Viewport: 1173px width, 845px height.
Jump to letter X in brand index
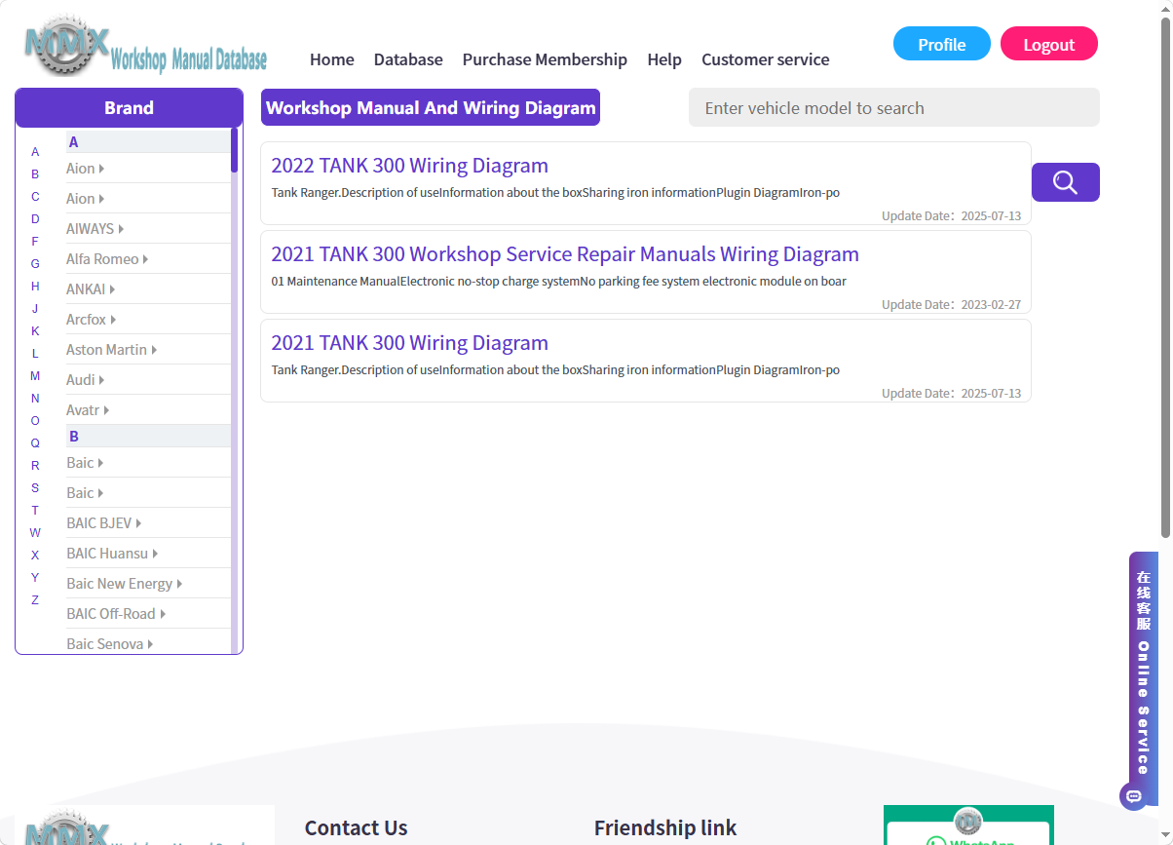(35, 556)
